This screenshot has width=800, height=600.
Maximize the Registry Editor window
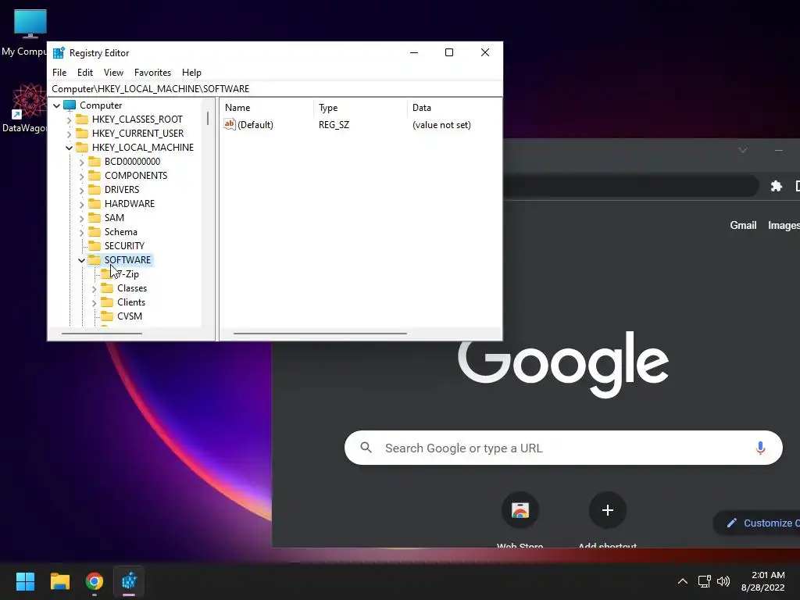(x=449, y=52)
